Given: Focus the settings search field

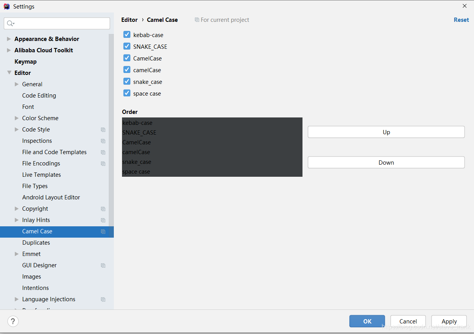Looking at the screenshot, I should pos(57,23).
